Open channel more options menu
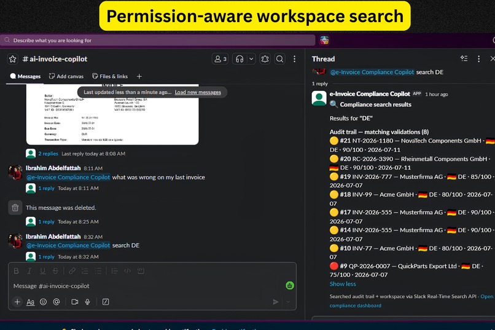This screenshot has height=330, width=495. (x=295, y=59)
